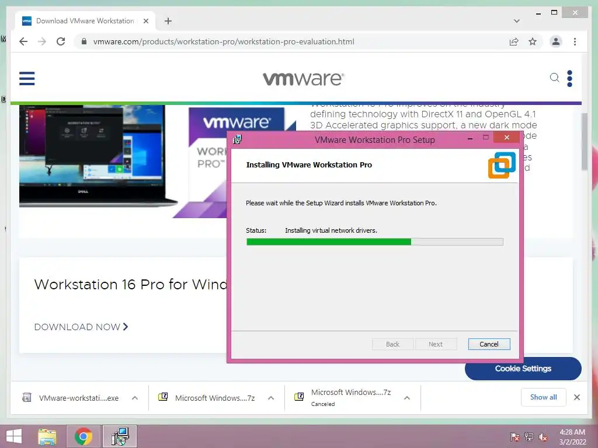The height and width of the screenshot is (448, 598).
Task: Click the VMware site search magnifier
Action: 555,78
